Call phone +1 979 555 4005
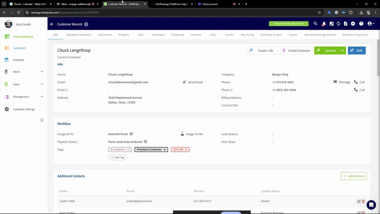The height and width of the screenshot is (214, 380). (359, 82)
